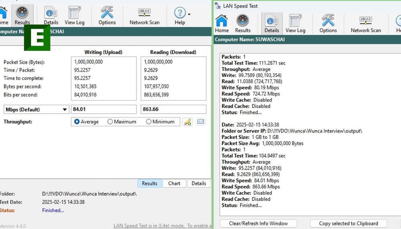Open Results view in left window toolbar
The height and width of the screenshot is (229, 401).
click(x=22, y=15)
